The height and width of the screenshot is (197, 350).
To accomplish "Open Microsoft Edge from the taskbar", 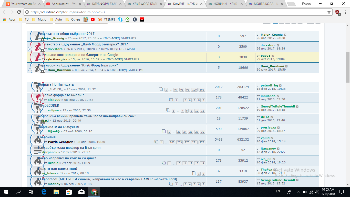I will (44, 192).
